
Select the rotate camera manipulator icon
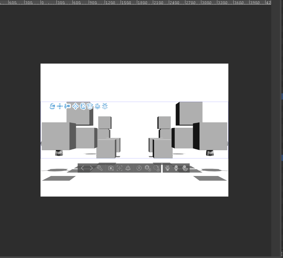tap(52, 106)
